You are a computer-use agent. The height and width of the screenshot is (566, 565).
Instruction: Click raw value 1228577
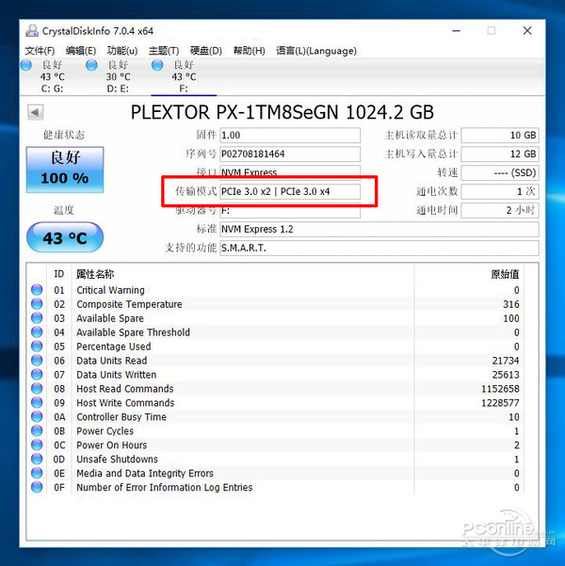(x=500, y=403)
